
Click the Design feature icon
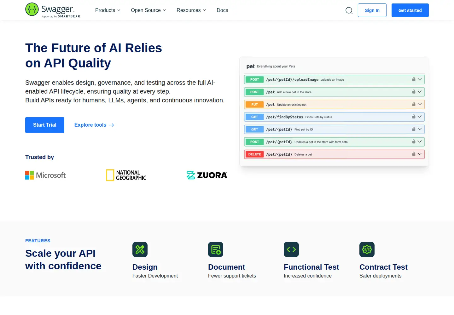140,249
